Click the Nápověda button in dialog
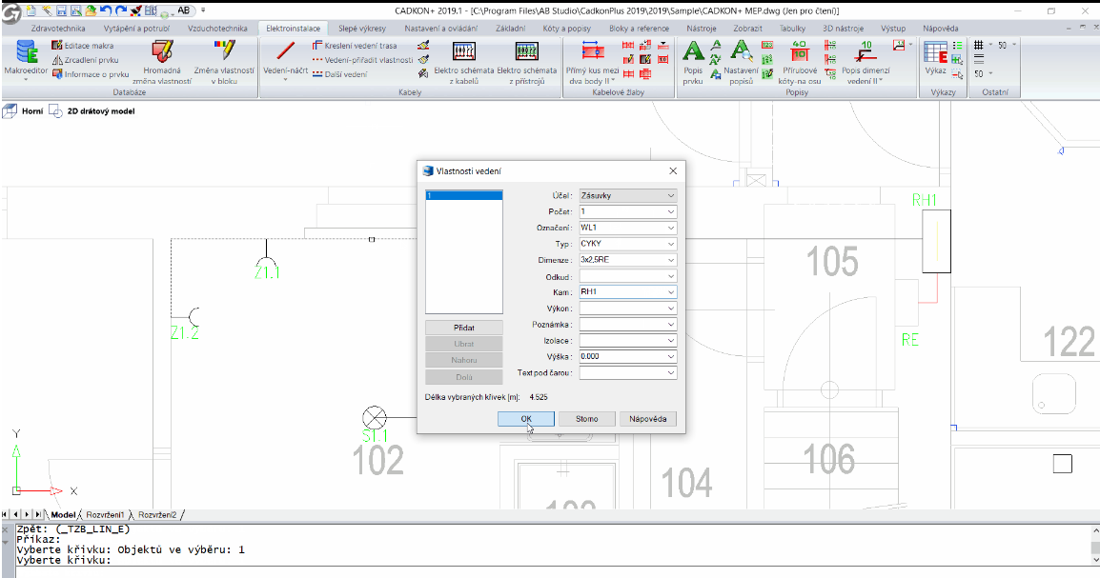This screenshot has width=1100, height=578. [647, 419]
